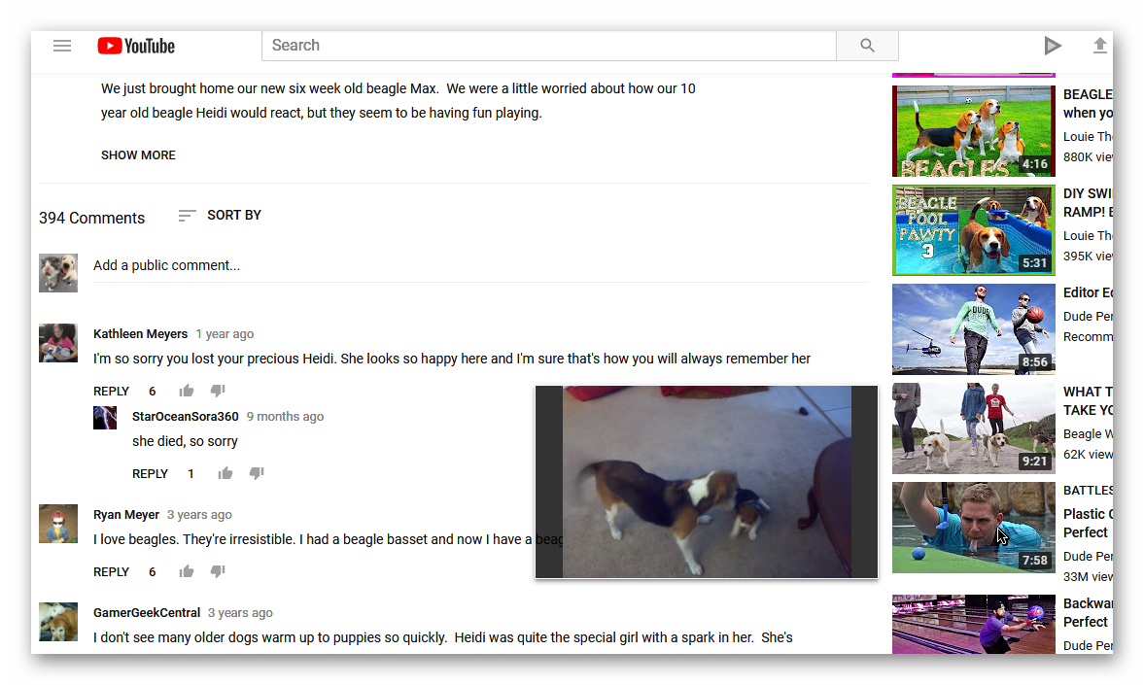Open the hamburger guide menu
The width and height of the screenshot is (1144, 685).
tap(62, 46)
